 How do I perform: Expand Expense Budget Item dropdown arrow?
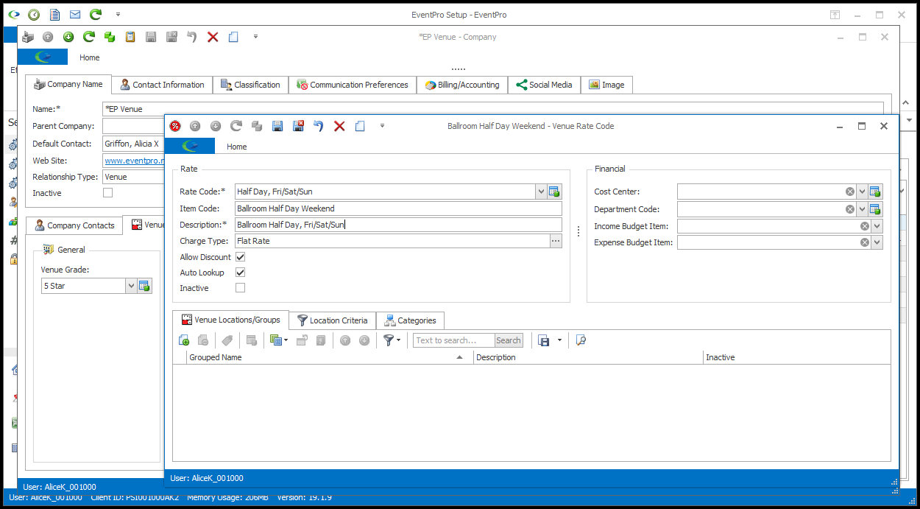pos(877,242)
